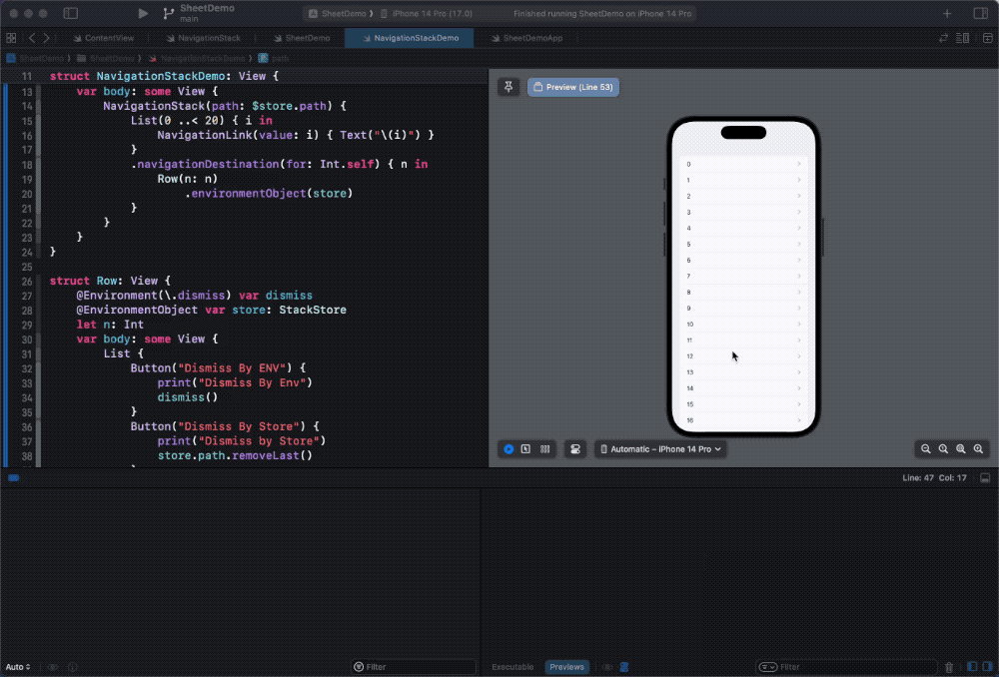
Task: Clear the console with trash icon
Action: 948,666
